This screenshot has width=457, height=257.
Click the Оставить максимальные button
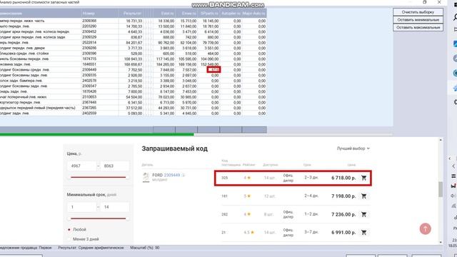point(418,27)
